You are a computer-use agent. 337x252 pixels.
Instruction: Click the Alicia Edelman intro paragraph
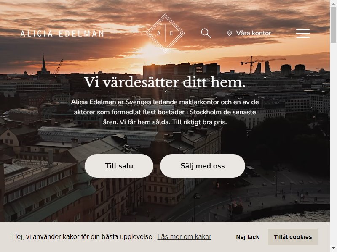tap(165, 112)
